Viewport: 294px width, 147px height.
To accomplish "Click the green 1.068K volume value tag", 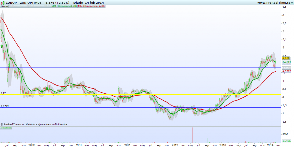I will (286, 141).
